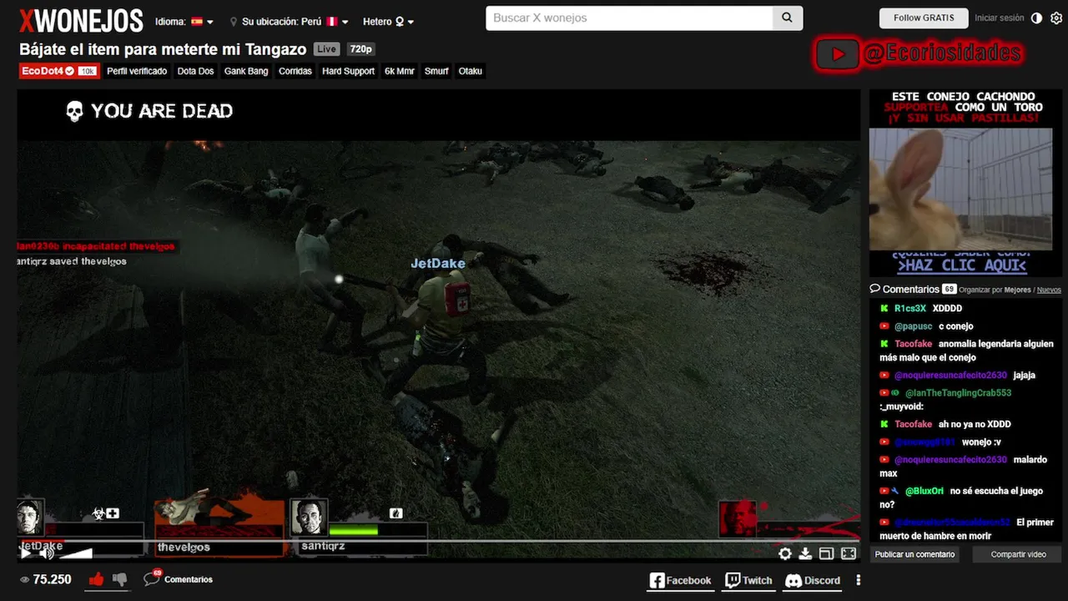The width and height of the screenshot is (1068, 601).
Task: Click the @BluxOri username in chat
Action: click(x=924, y=491)
